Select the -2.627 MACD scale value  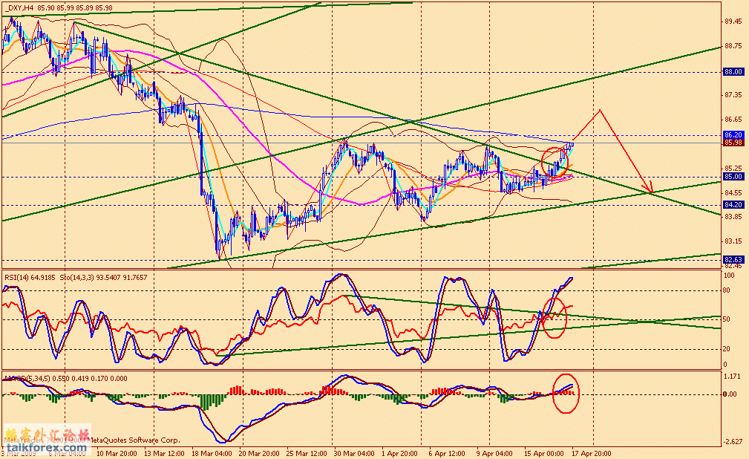733,442
